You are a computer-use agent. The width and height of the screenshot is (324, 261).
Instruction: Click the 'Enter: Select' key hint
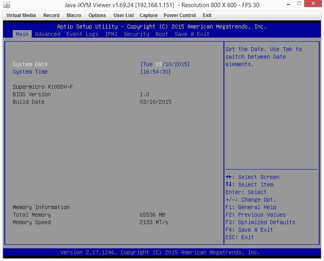246,192
